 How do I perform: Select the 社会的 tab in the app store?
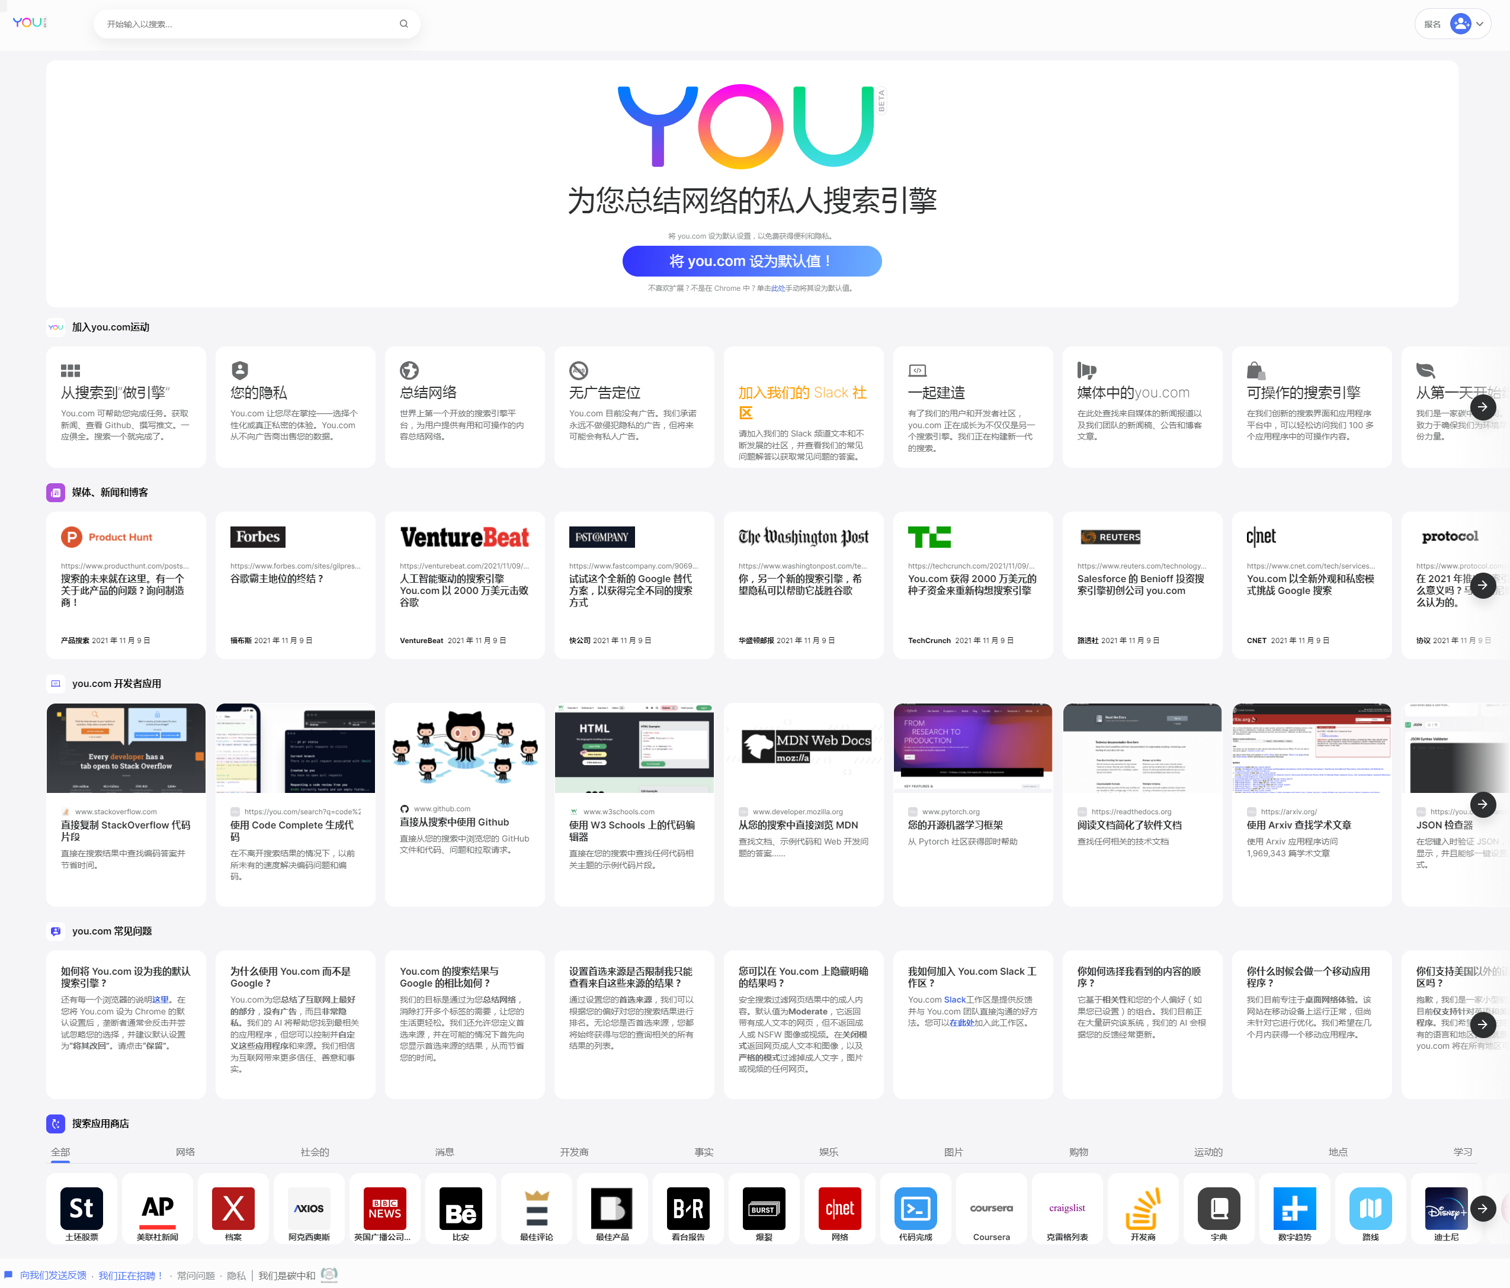(x=315, y=1152)
